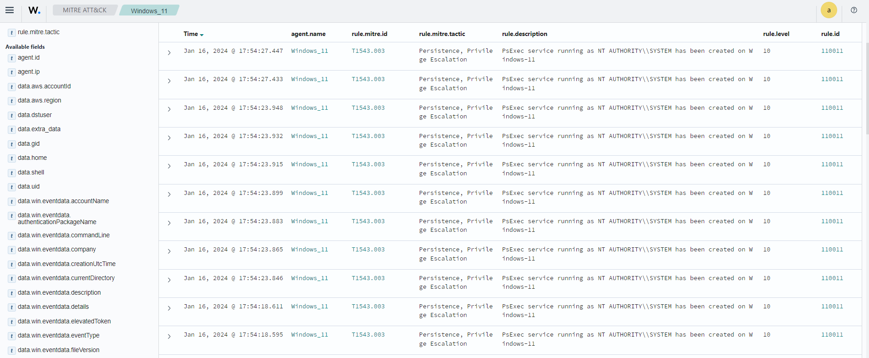This screenshot has width=869, height=358.
Task: Open rule 110011 link in 17:54:18.611 row
Action: tap(832, 307)
